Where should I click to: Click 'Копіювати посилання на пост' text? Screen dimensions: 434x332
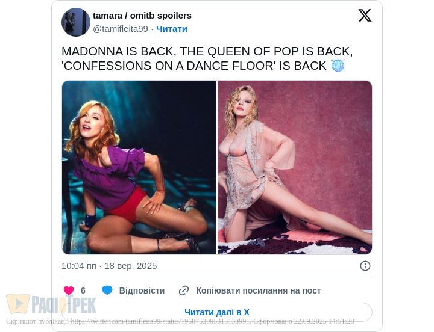coord(258,290)
